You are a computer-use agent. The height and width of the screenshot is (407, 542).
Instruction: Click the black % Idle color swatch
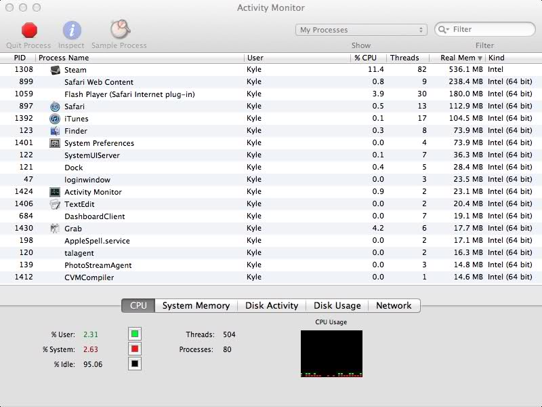pos(135,364)
